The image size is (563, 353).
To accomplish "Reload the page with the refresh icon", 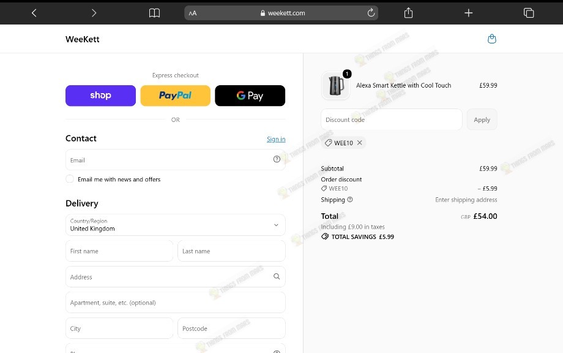I will (x=371, y=13).
